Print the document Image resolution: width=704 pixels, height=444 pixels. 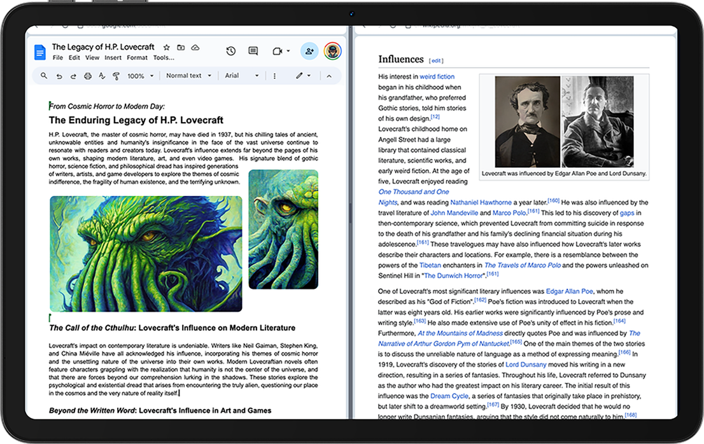pos(88,76)
